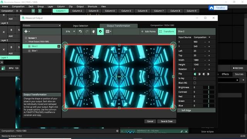
Task: Select the hand pan tool
Action: click(93, 32)
